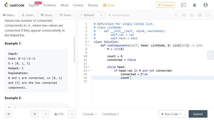Visit the Store link
The width and height of the screenshot is (214, 120).
[x=109, y=5]
